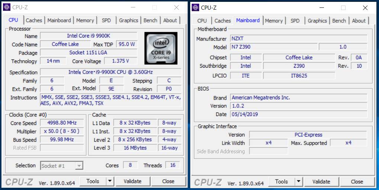Select the CPU tab in the left window
The height and width of the screenshot is (190, 379).
pos(13,20)
